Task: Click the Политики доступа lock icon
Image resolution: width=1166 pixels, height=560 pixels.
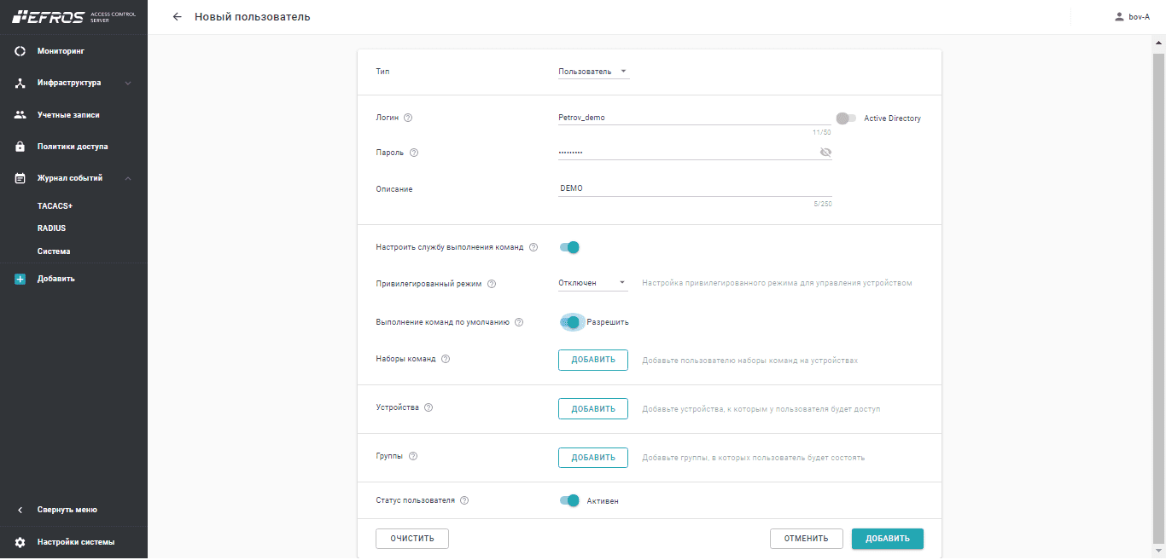Action: [x=20, y=147]
